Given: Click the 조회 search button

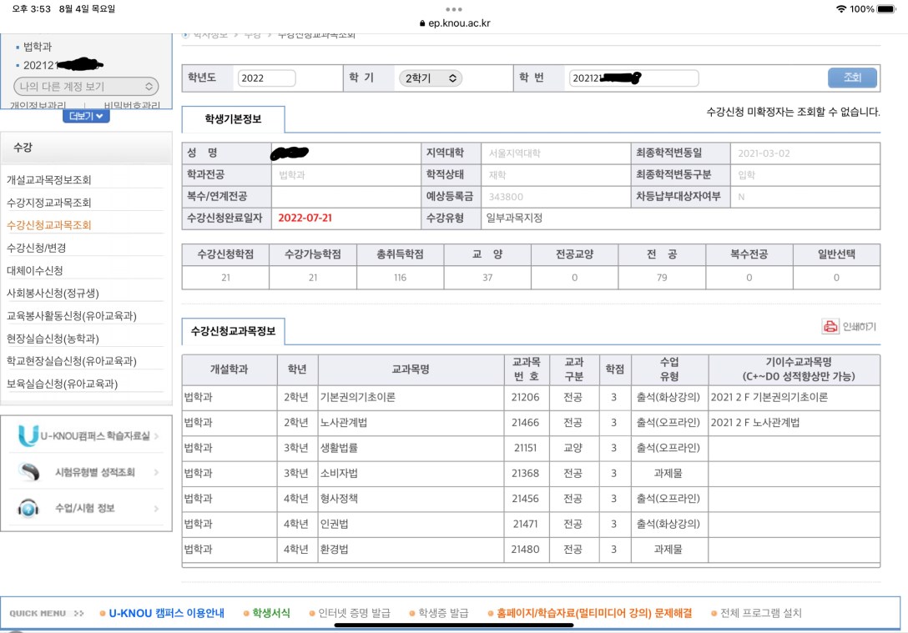Looking at the screenshot, I should (x=852, y=78).
